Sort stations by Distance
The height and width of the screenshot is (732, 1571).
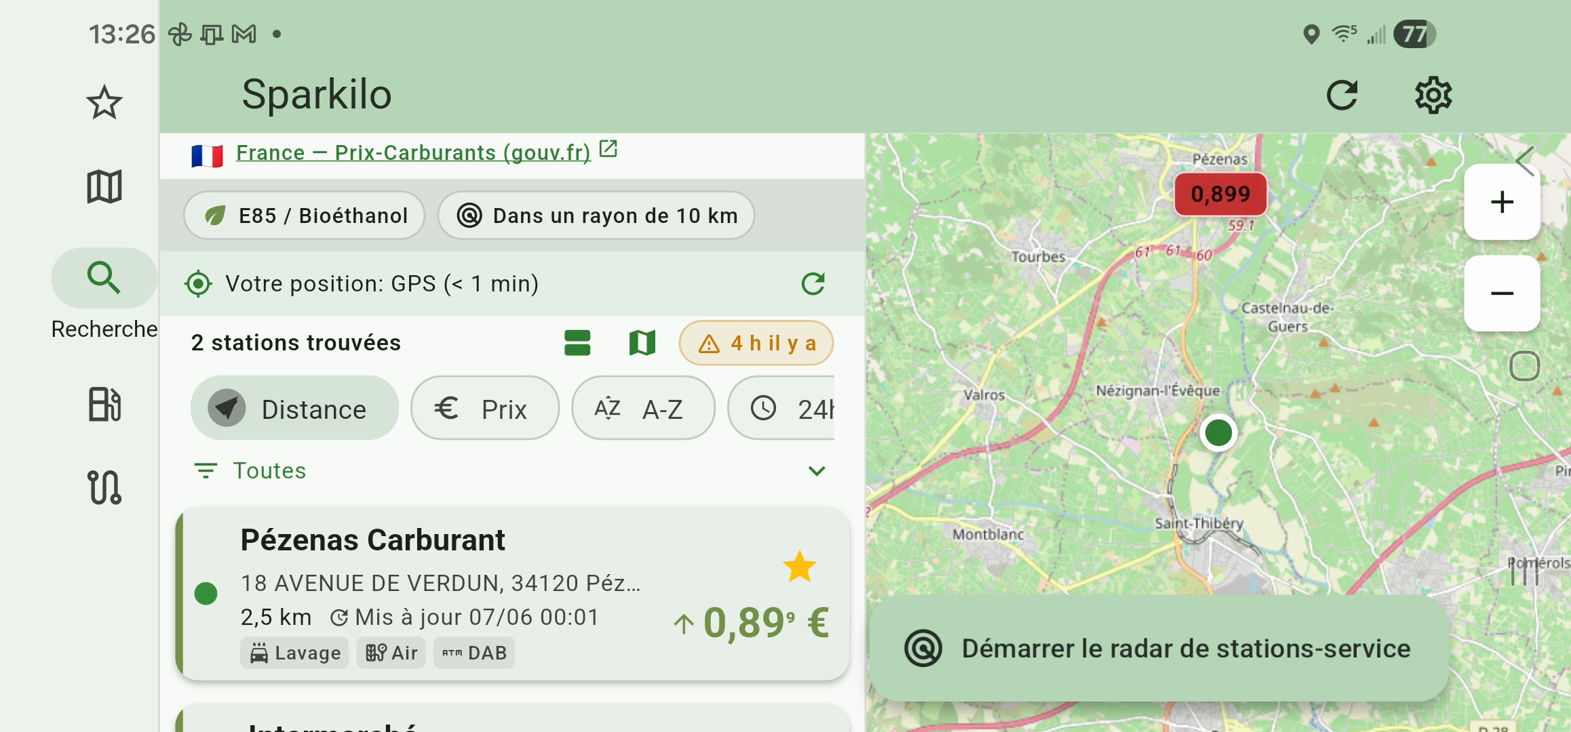pos(294,408)
